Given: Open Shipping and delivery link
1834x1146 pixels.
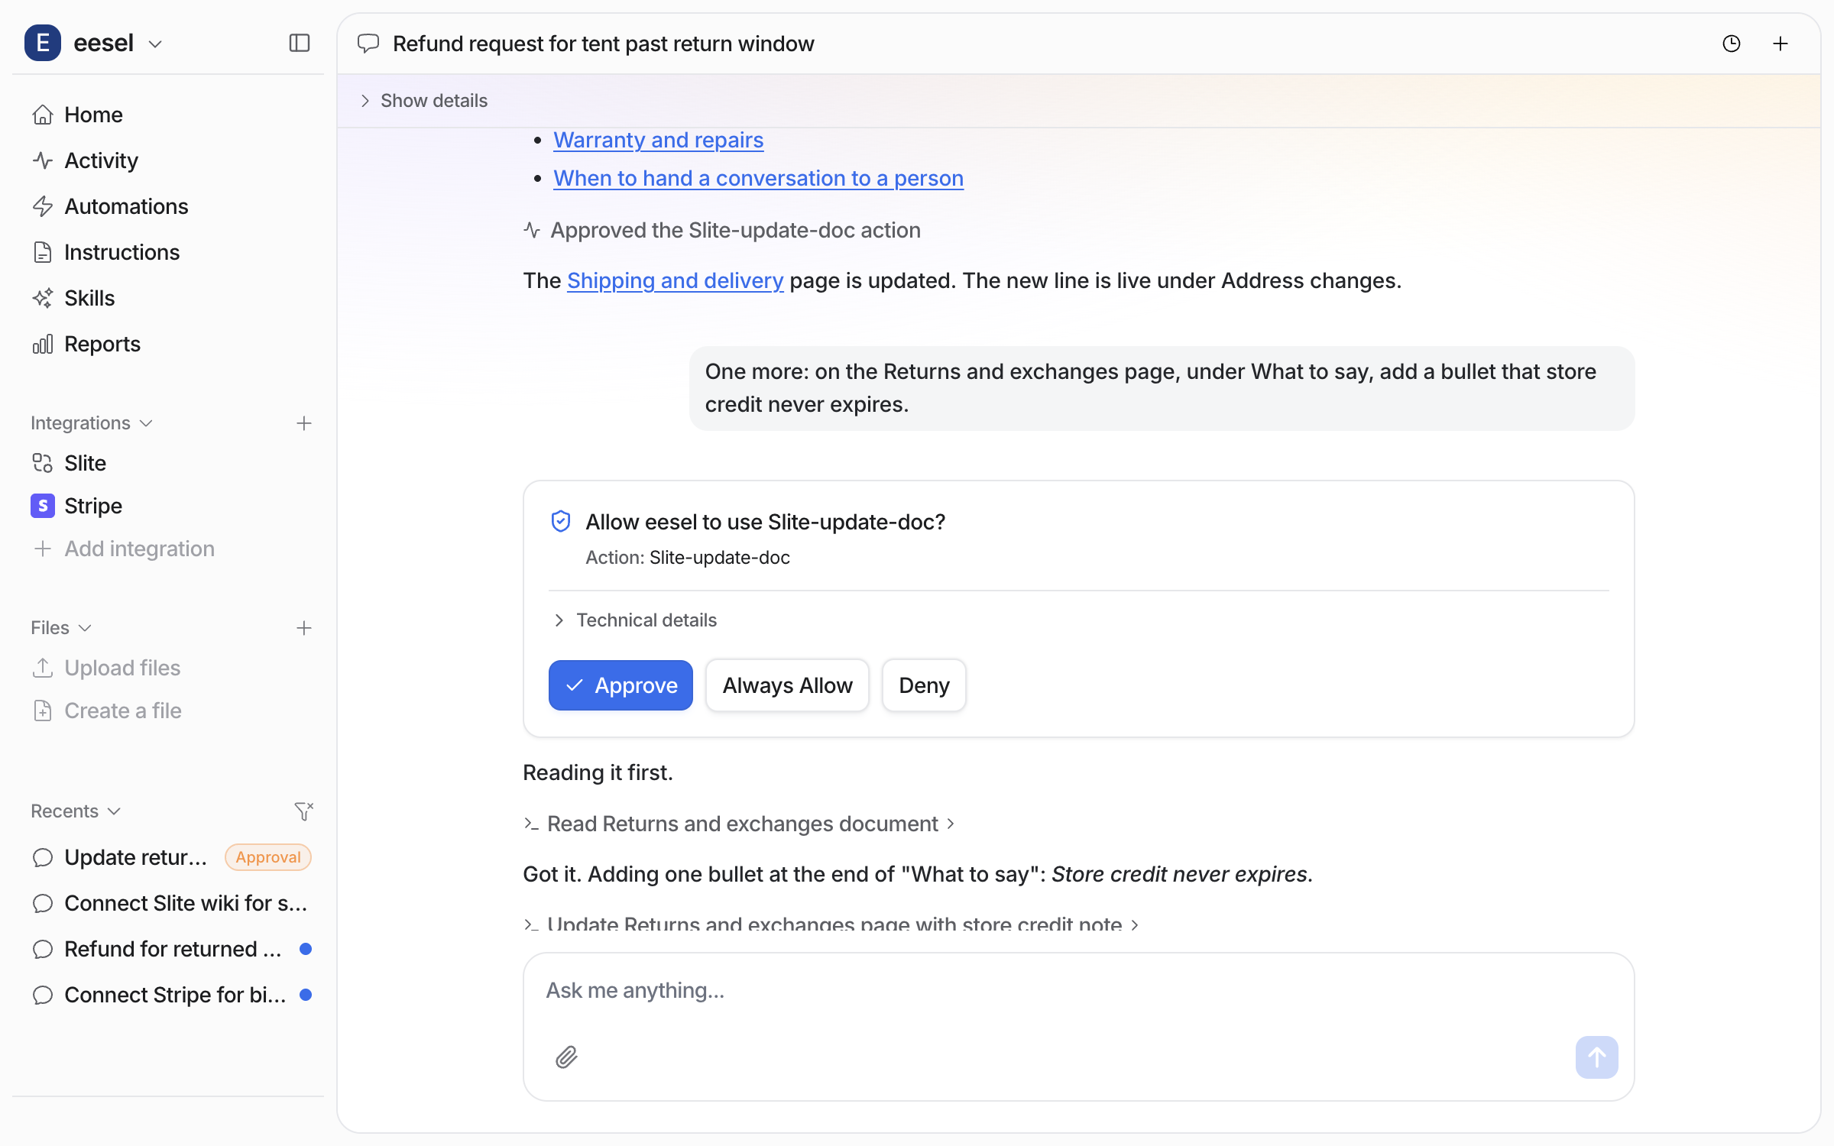Looking at the screenshot, I should pos(675,280).
